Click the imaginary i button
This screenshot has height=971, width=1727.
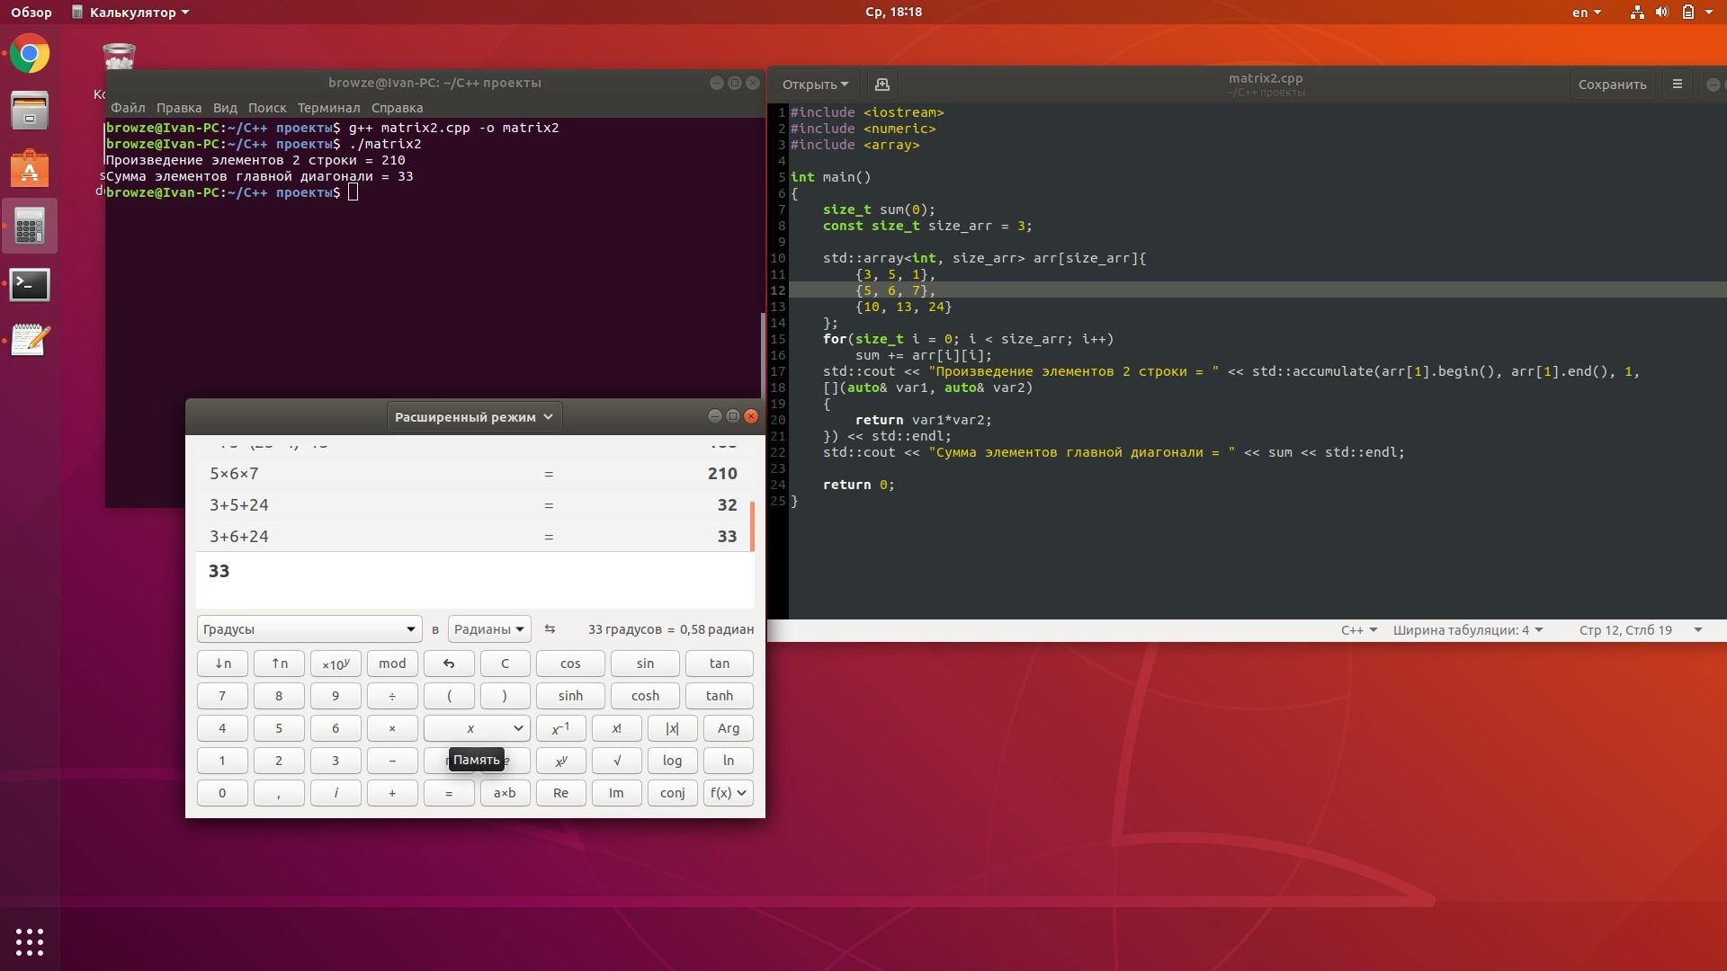336,793
